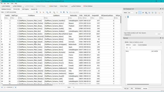Open Find and Replace icon

click(64, 12)
